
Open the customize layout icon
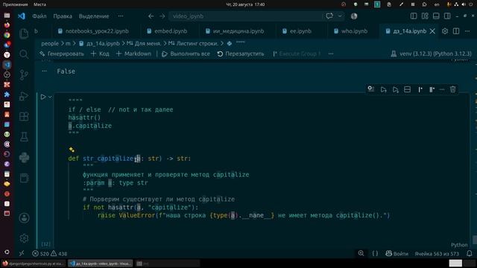[x=425, y=16]
